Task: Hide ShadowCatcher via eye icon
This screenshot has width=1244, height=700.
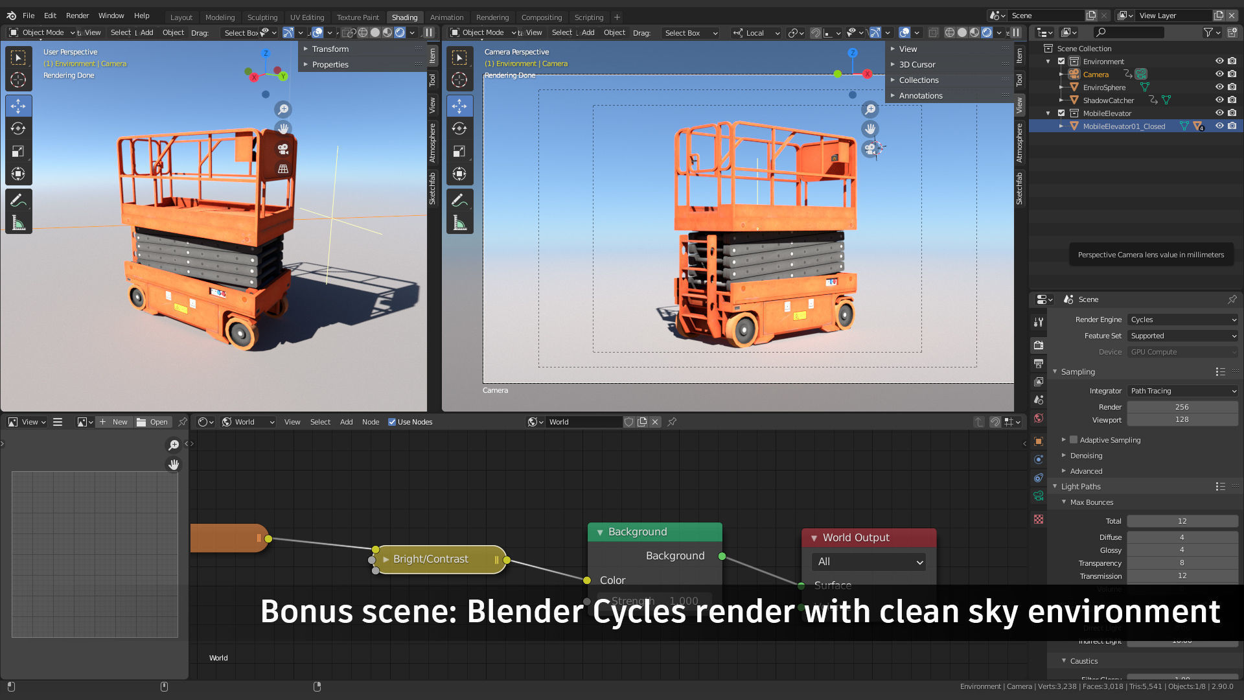Action: (1219, 100)
